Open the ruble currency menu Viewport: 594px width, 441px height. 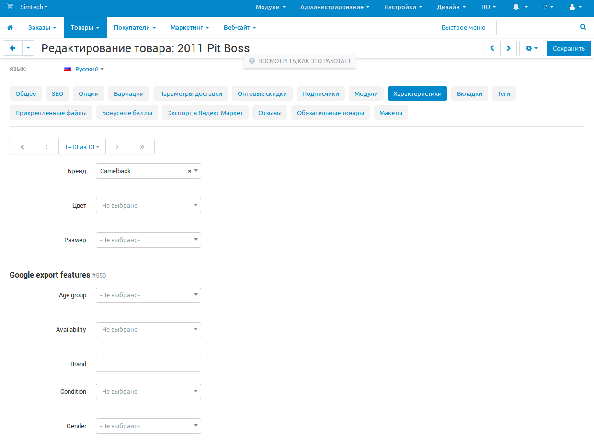point(548,7)
